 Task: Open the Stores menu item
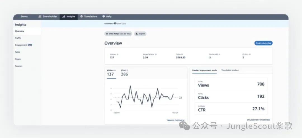click(x=24, y=16)
